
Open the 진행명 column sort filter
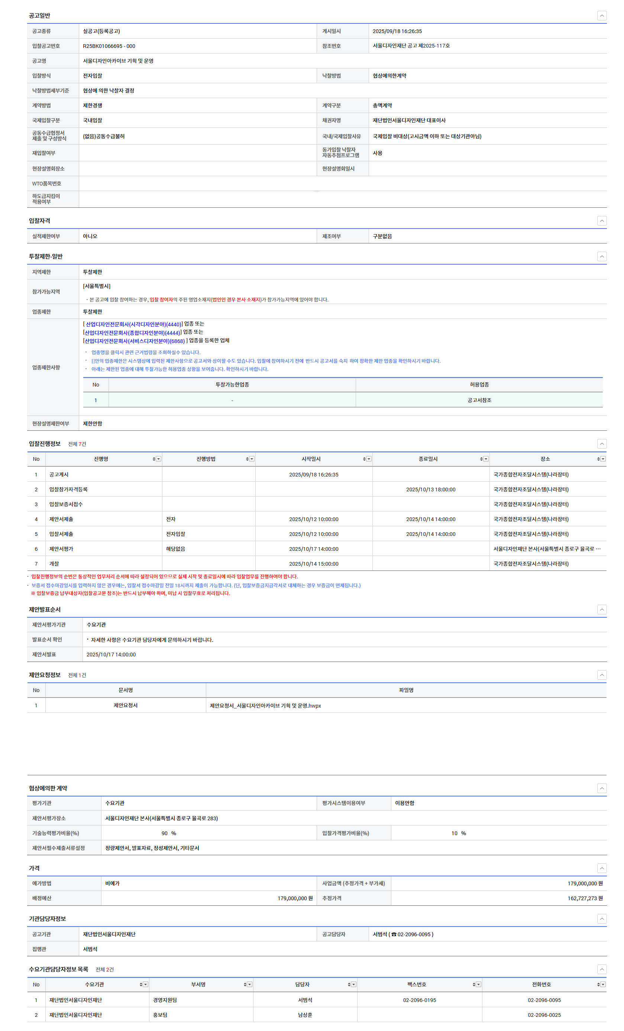point(157,459)
